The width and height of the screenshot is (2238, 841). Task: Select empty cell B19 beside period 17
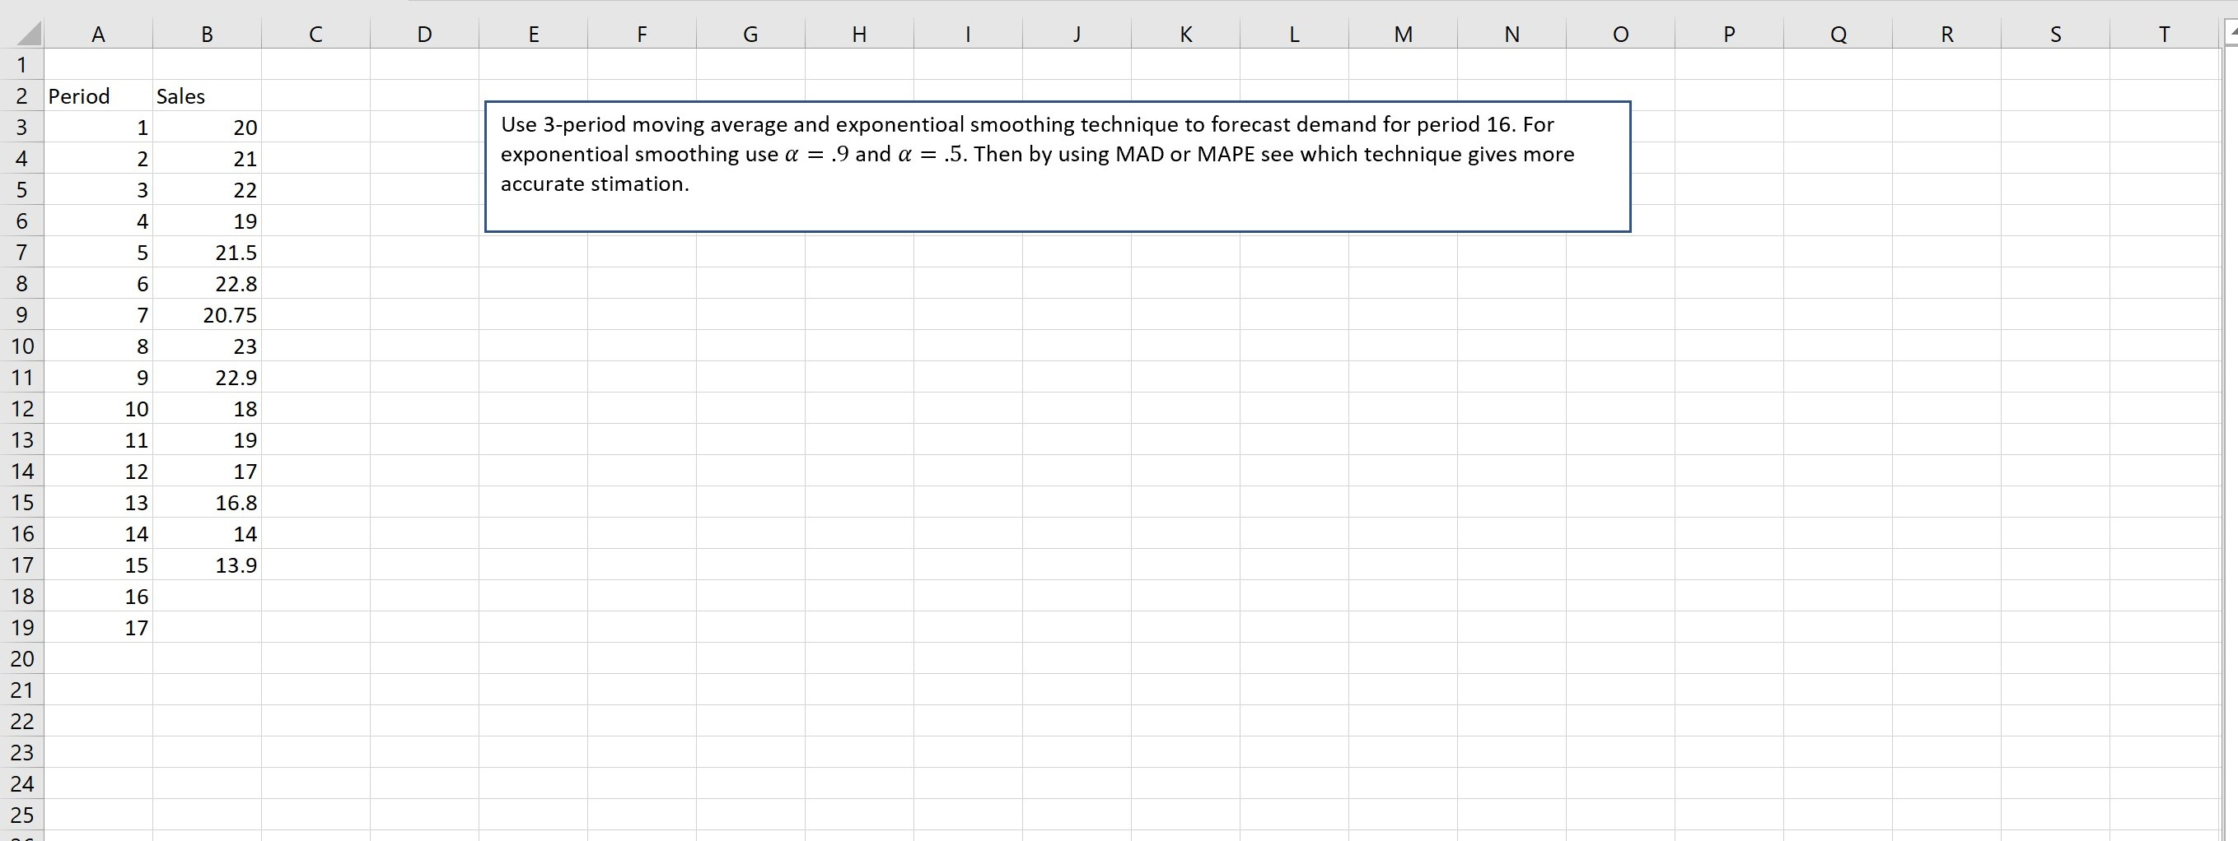[x=207, y=626]
